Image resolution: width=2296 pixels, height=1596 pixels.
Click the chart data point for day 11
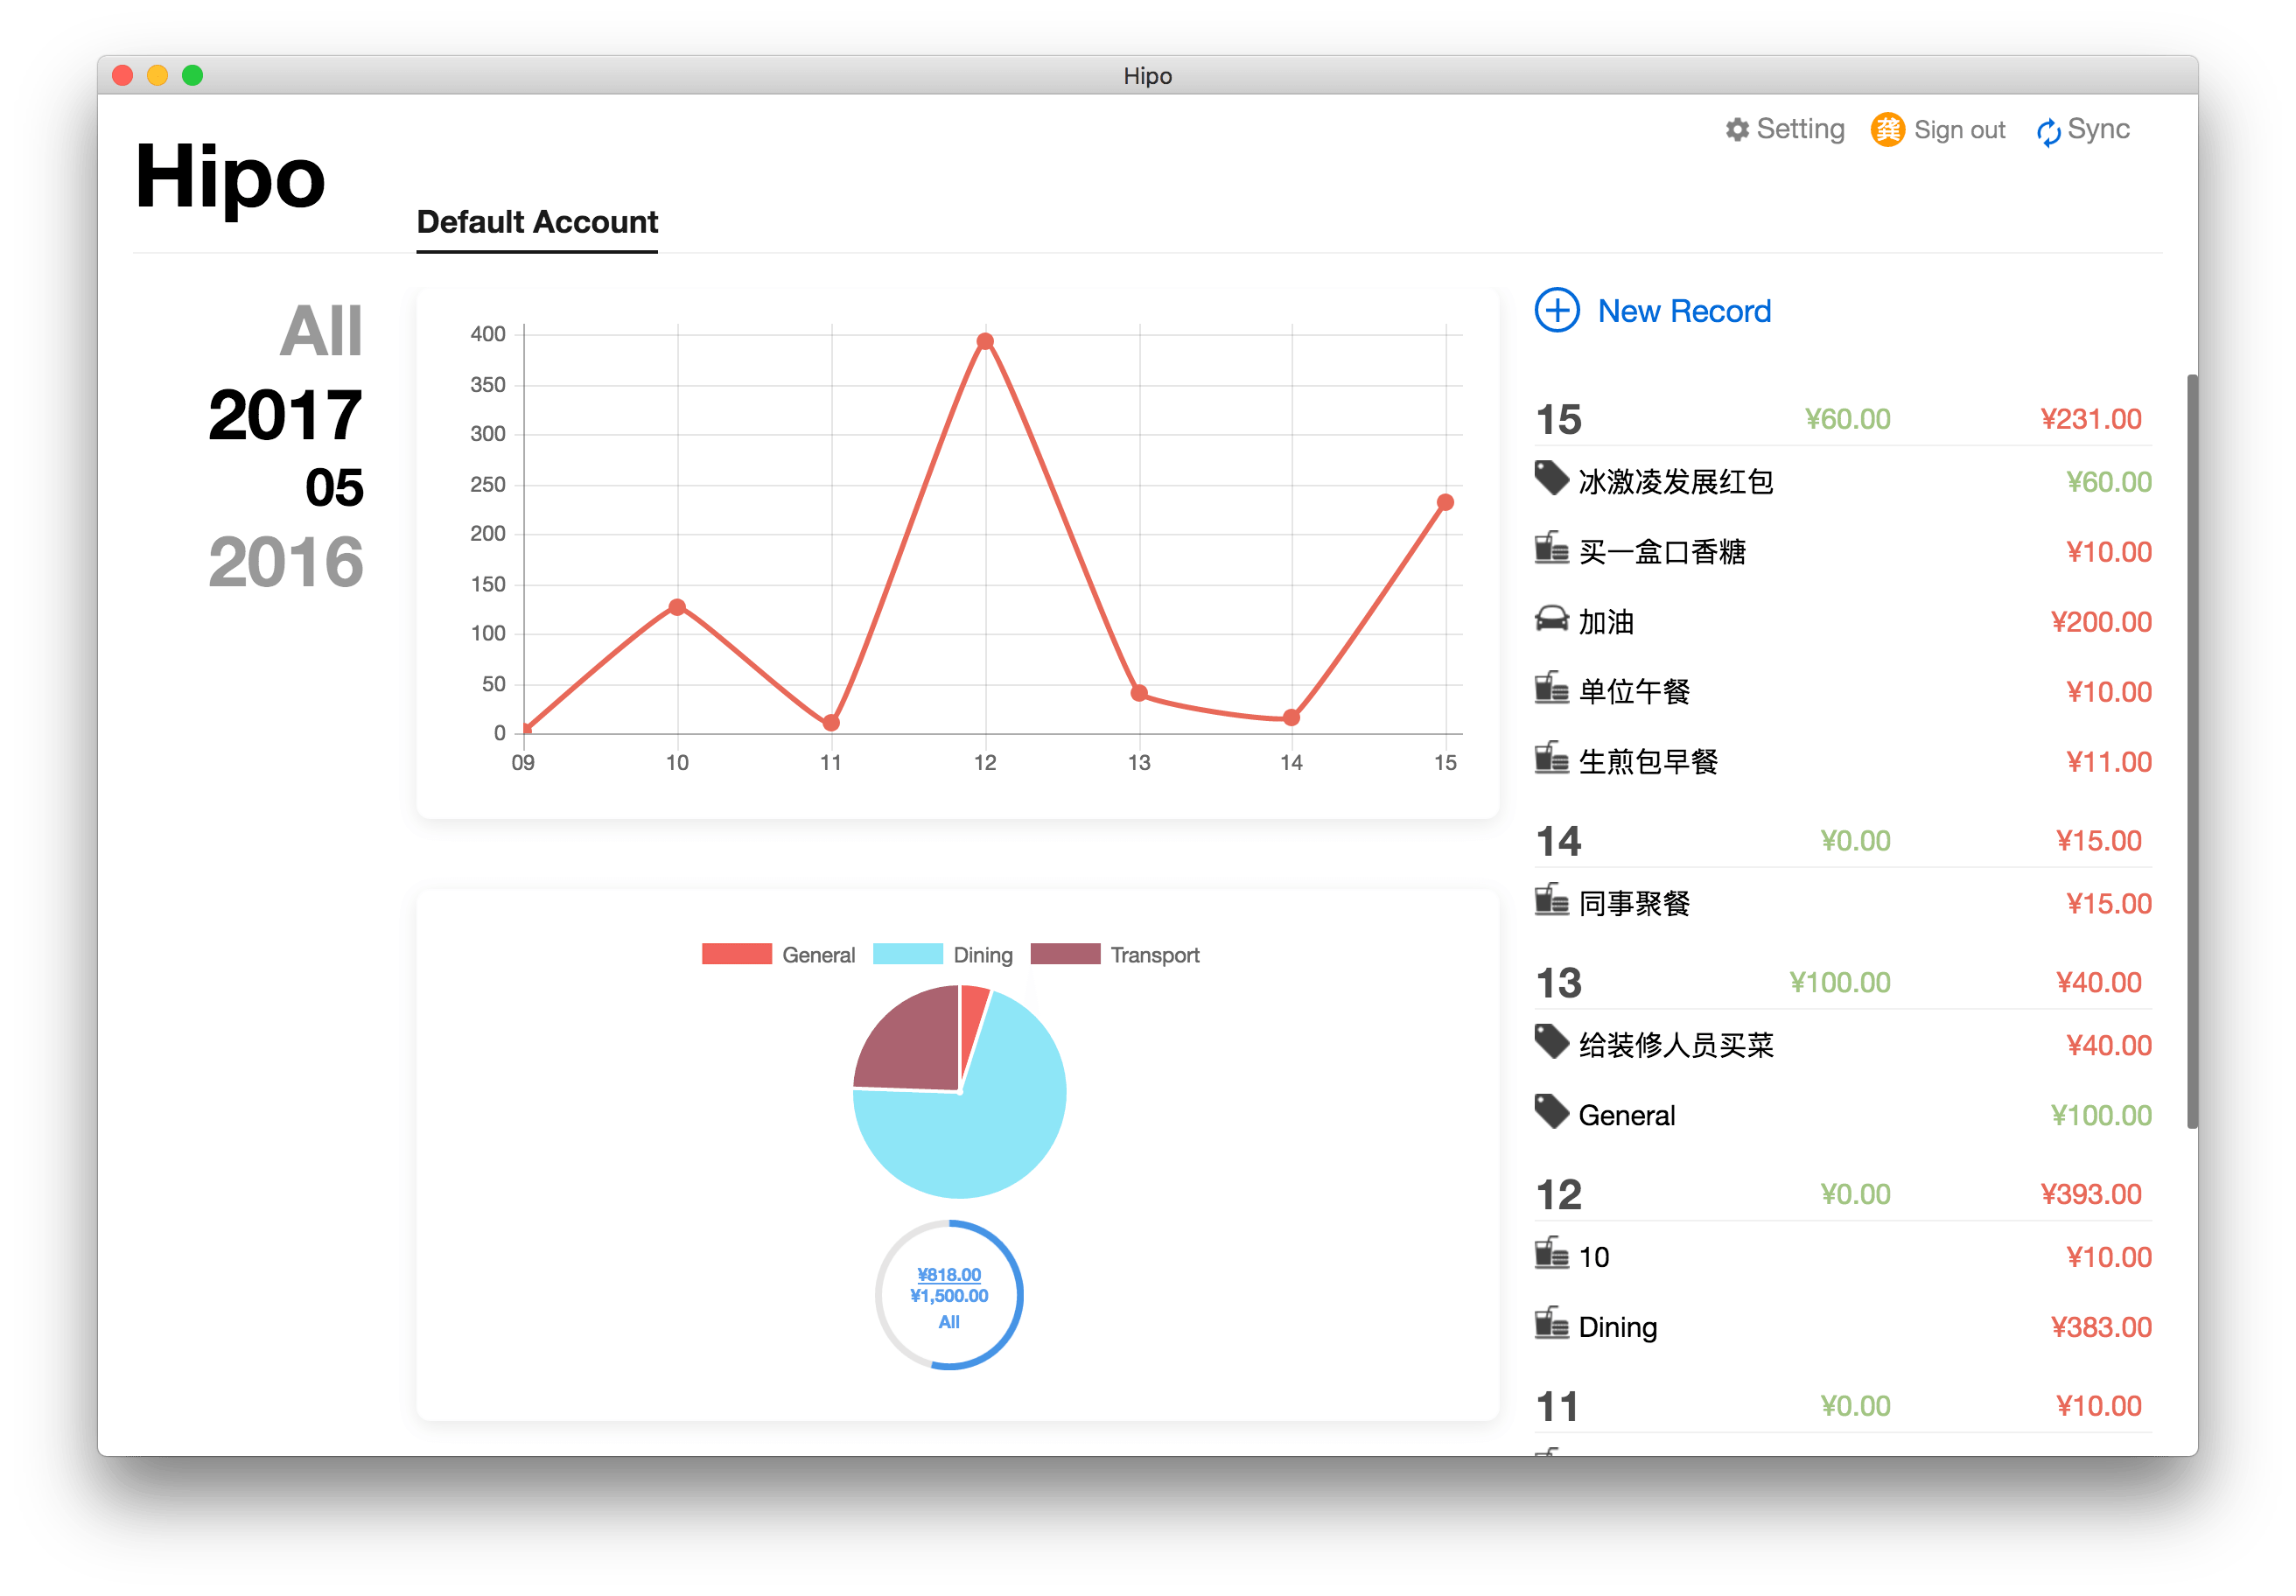[x=831, y=722]
